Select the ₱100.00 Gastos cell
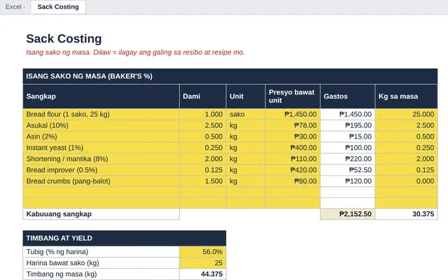Image resolution: width=448 pixels, height=280 pixels. tap(347, 148)
